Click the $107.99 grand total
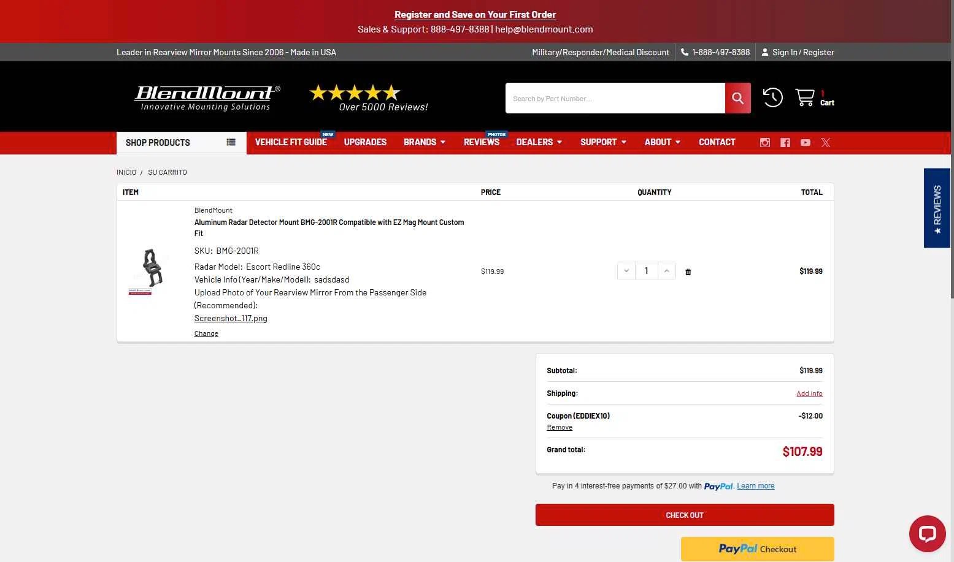 coord(802,452)
